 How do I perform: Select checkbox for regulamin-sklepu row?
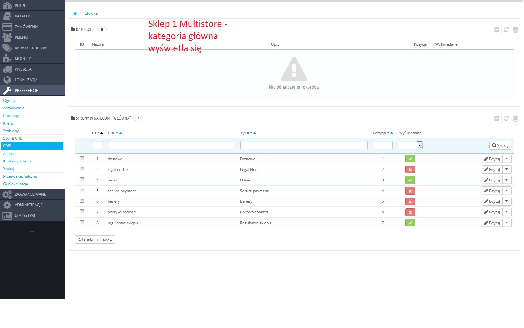82,222
